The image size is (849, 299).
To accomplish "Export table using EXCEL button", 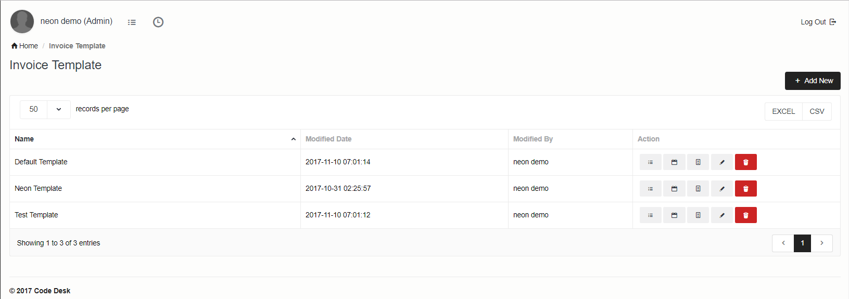I will (783, 111).
